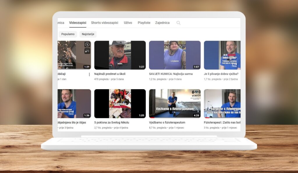Open "SAVJETI KUMICA: Najbolja sarma" link
This screenshot has width=298, height=173.
[170, 74]
